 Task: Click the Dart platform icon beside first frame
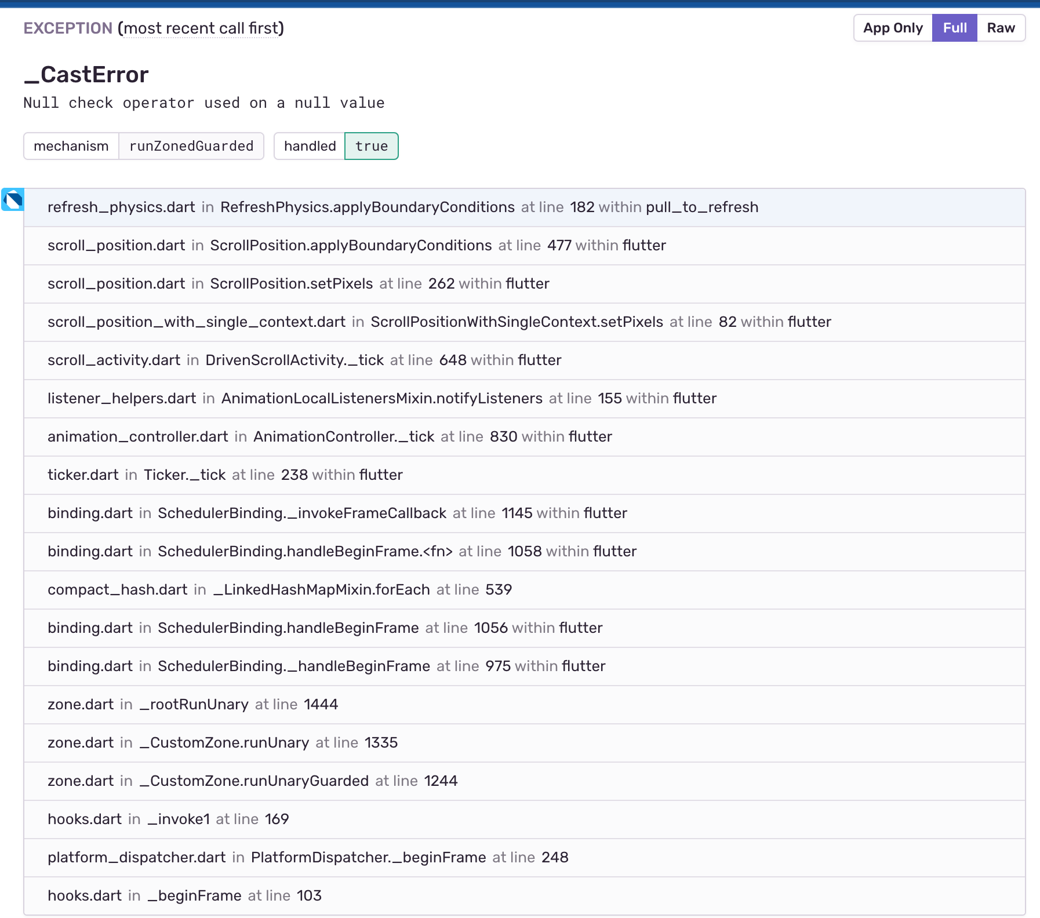13,200
